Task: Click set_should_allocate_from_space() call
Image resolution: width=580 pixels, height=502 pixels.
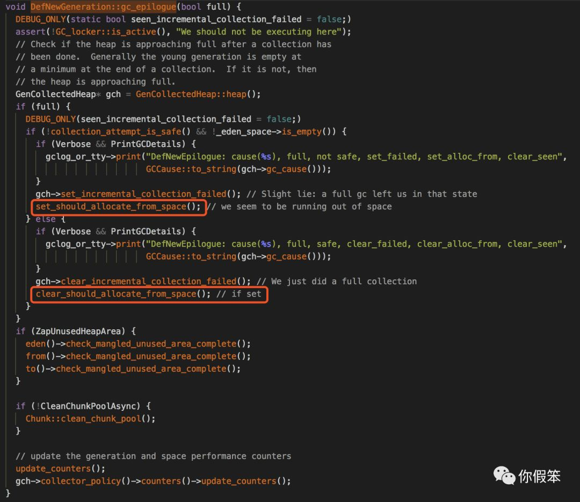Action: point(118,206)
